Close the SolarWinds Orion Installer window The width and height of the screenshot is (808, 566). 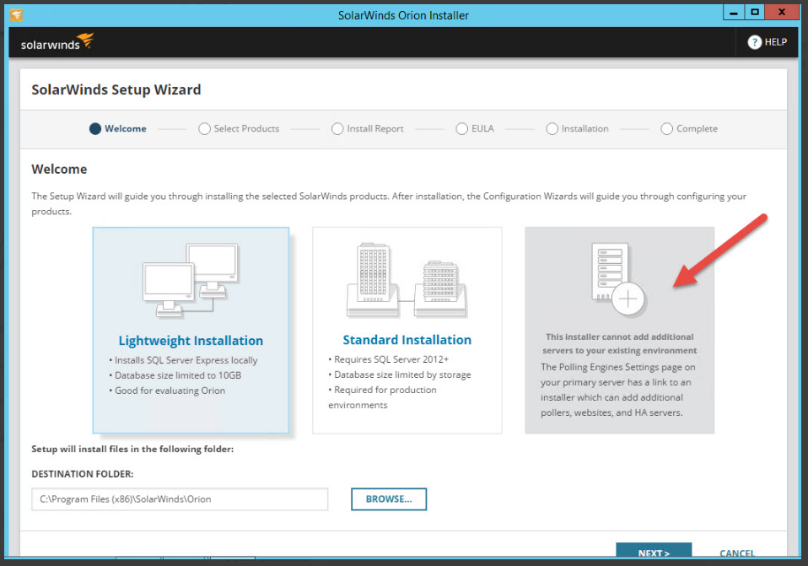click(782, 13)
